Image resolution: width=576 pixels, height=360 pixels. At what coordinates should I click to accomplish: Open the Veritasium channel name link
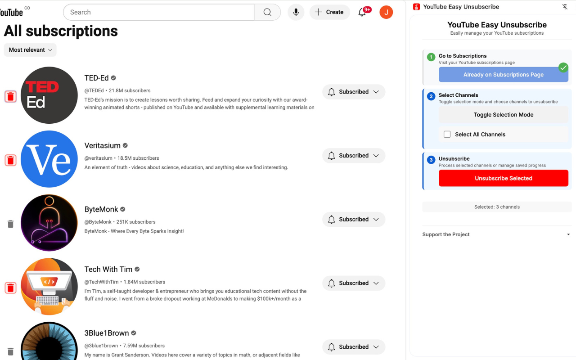pos(102,145)
